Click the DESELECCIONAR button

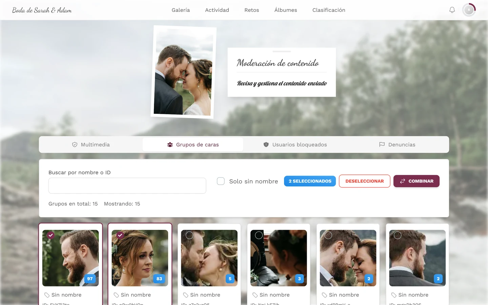365,181
